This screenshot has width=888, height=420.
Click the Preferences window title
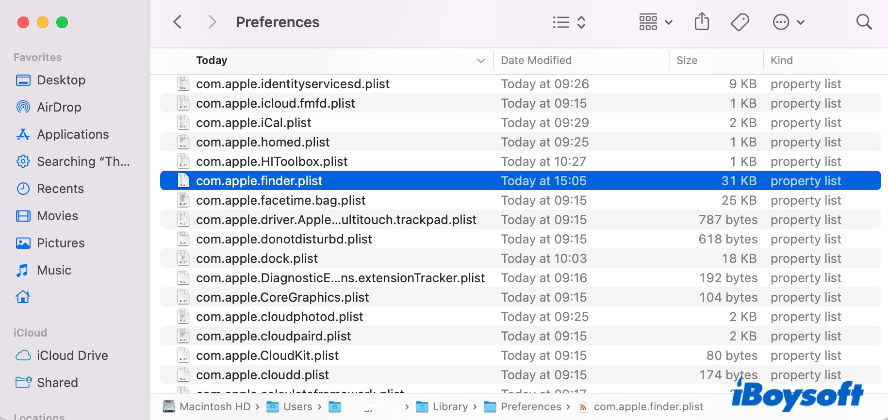[278, 22]
